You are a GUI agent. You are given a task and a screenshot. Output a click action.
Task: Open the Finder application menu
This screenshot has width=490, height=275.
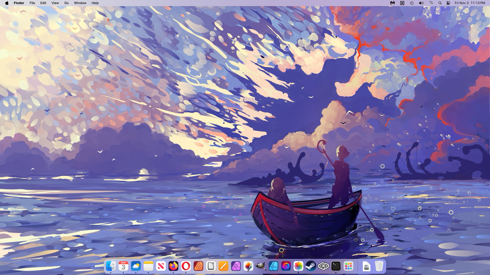19,3
